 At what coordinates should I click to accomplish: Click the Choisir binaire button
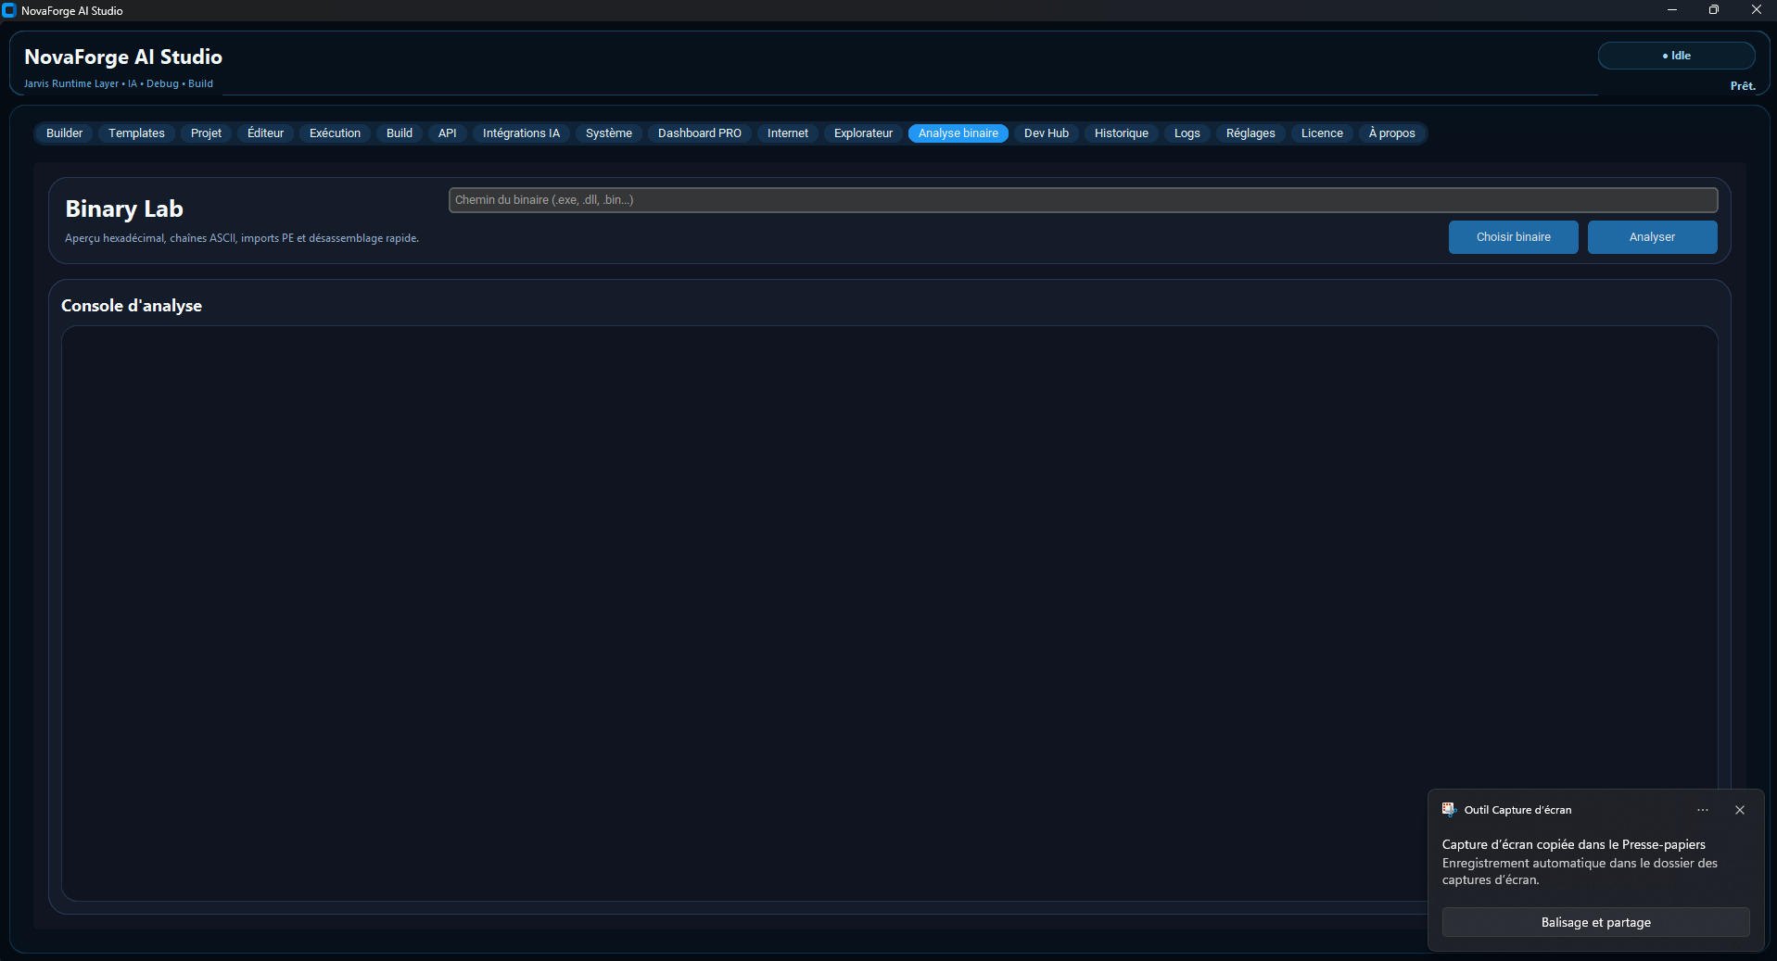pos(1514,237)
